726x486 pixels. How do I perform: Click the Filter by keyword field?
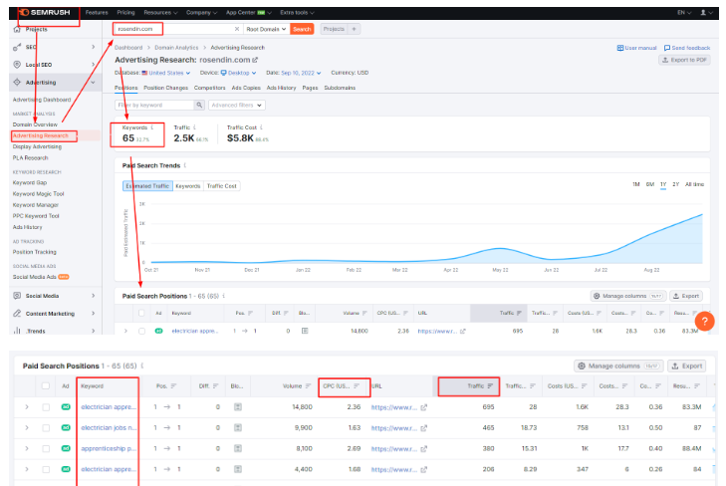coord(154,106)
